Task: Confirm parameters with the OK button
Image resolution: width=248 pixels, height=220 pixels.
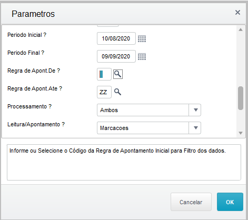Action: (230, 202)
